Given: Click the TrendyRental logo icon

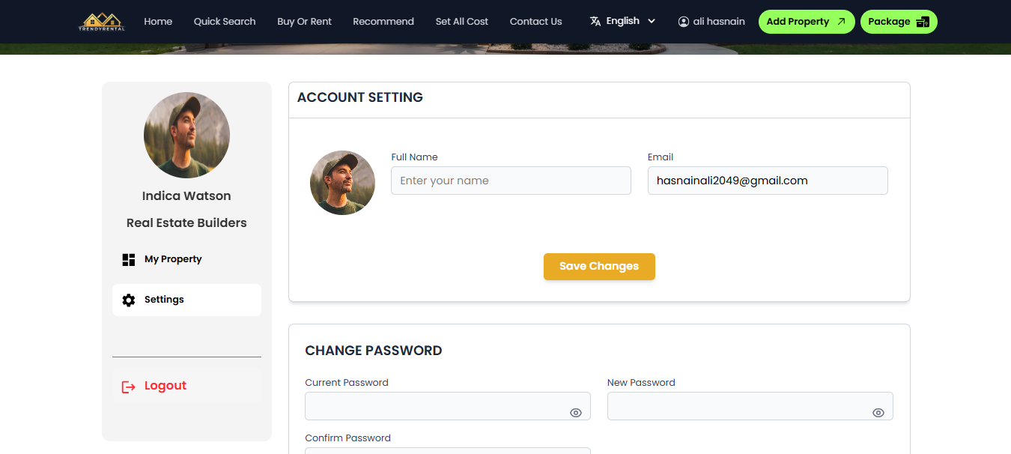Looking at the screenshot, I should pos(102,22).
